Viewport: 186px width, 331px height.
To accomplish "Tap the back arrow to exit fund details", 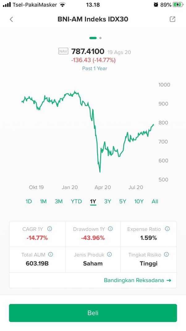I will [11, 19].
